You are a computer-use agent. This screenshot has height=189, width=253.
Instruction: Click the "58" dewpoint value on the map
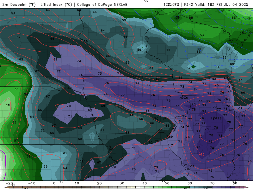point(28,156)
